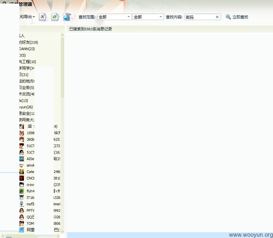Click the delete records icon with red X
273x238 pixels.
pyautogui.click(x=42, y=17)
